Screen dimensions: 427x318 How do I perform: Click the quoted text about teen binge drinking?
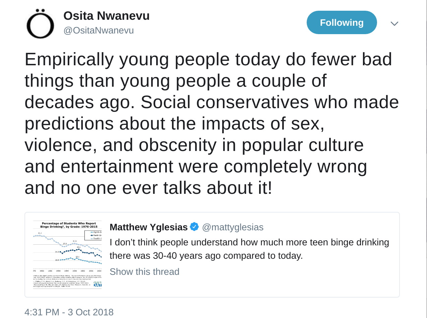(x=249, y=249)
